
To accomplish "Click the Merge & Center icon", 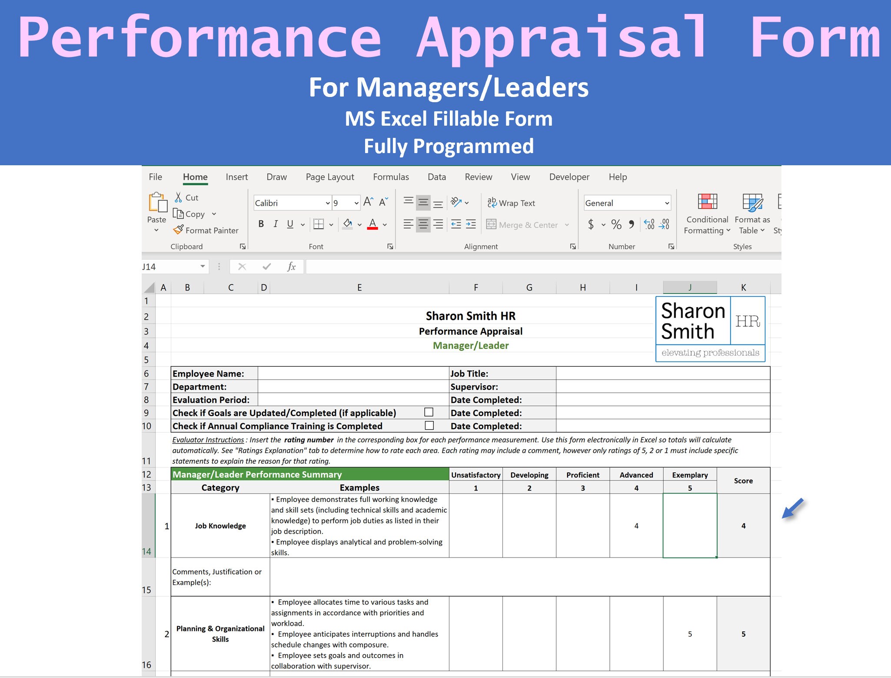I will [x=491, y=224].
